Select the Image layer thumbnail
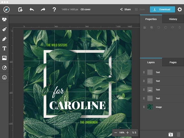The width and height of the screenshot is (184, 138). click(x=150, y=107)
